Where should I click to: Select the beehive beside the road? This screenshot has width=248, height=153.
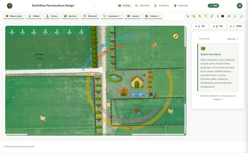[108, 105]
